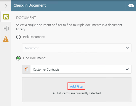Click inside the empty Document field
Viewport: 136px width, 106px height.
tap(77, 48)
